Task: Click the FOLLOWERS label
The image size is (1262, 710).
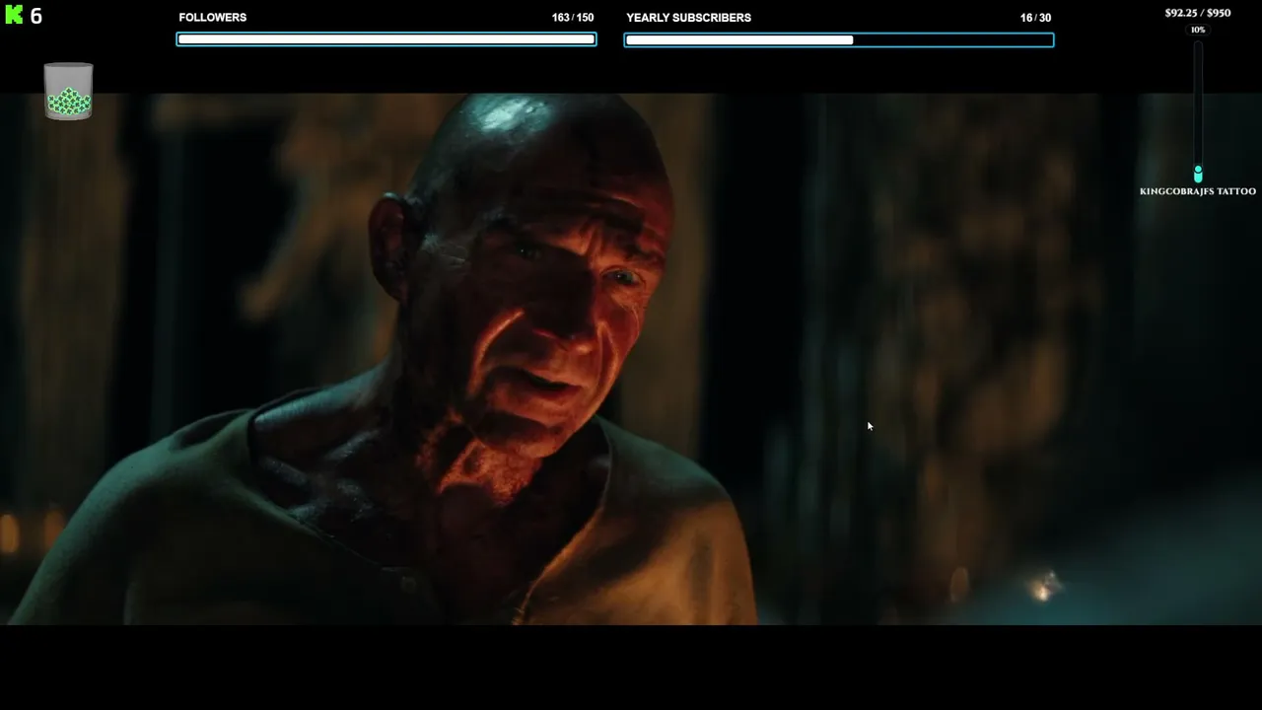Action: coord(213,18)
